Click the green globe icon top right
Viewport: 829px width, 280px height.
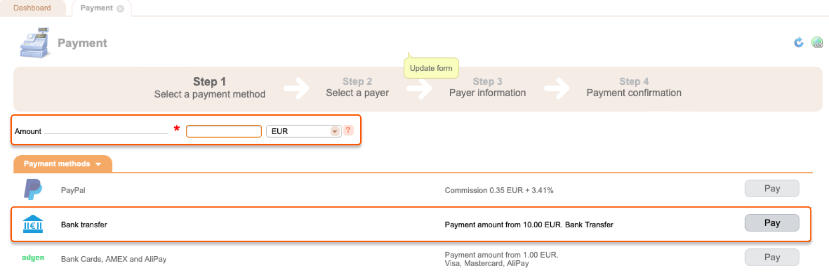(x=817, y=42)
